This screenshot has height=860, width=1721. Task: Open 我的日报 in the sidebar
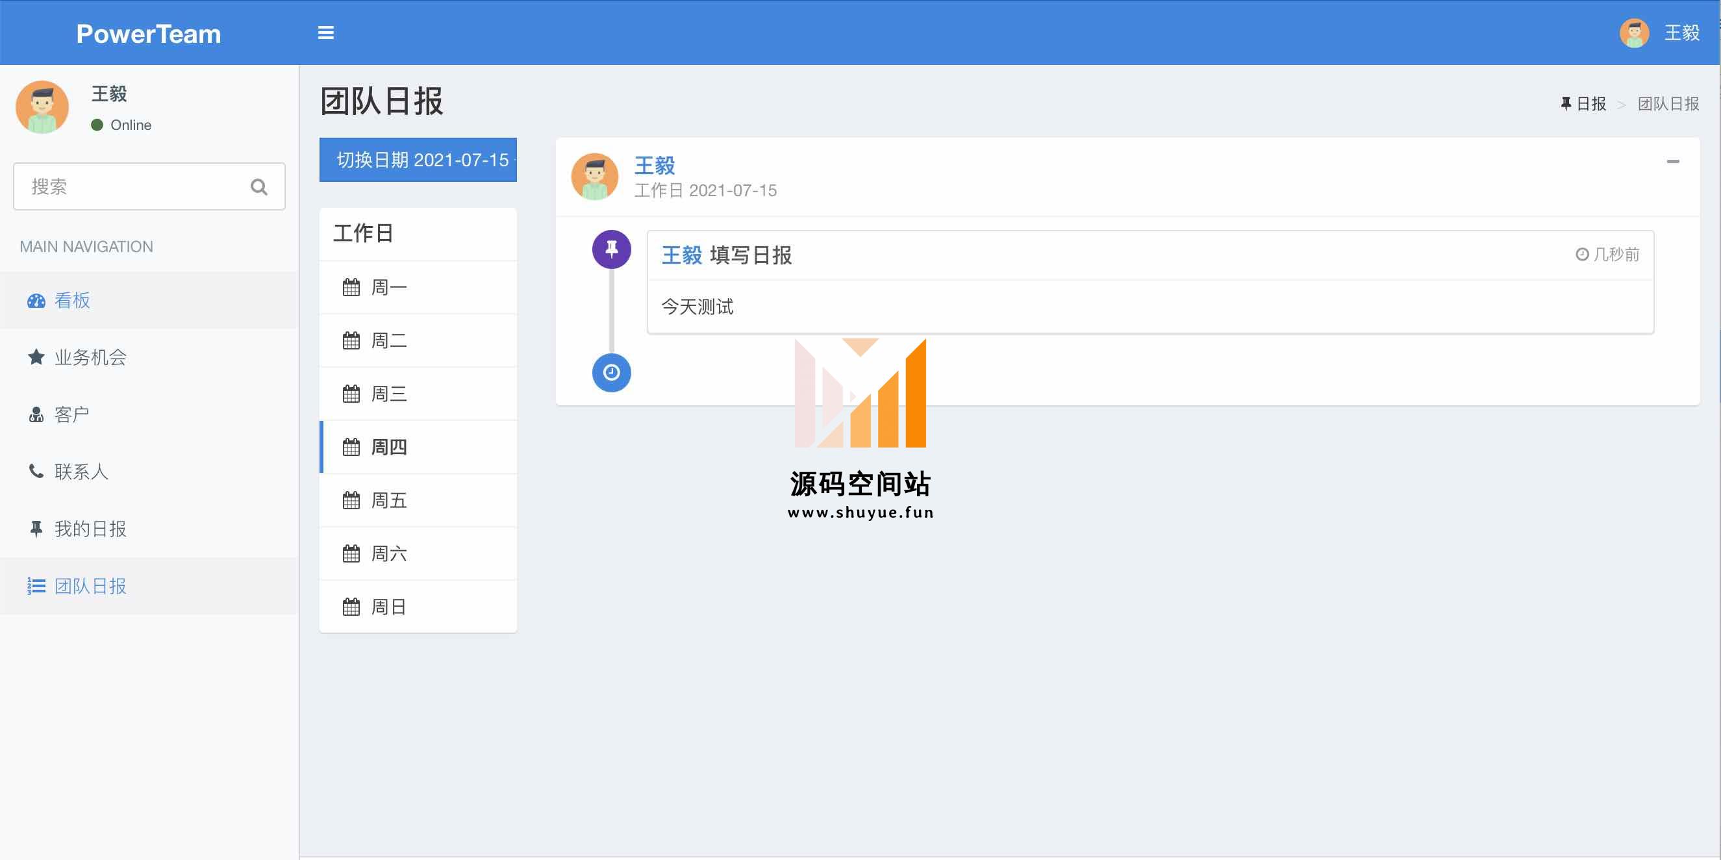click(149, 529)
